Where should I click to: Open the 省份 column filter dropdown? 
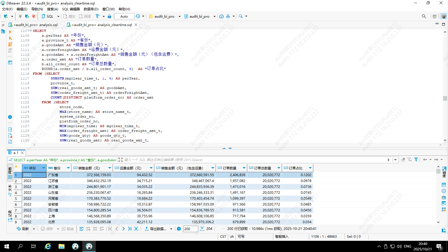click(x=68, y=168)
